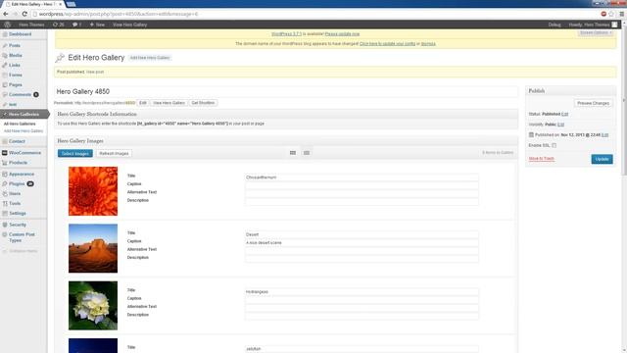
Task: Click the Users icon in the sidebar
Action: (5, 194)
